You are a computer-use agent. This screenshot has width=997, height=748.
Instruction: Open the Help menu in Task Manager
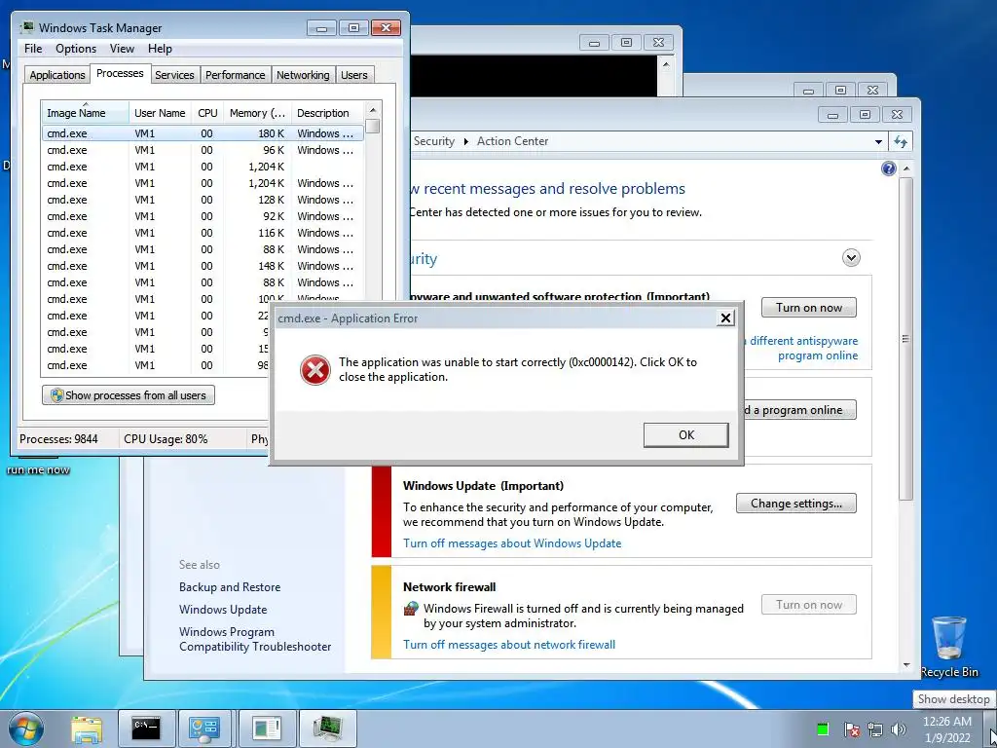(160, 49)
